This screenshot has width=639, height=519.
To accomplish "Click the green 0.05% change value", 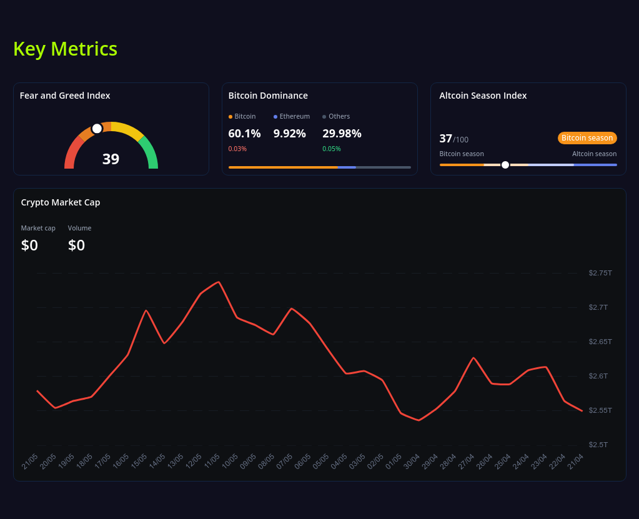I will 331,149.
